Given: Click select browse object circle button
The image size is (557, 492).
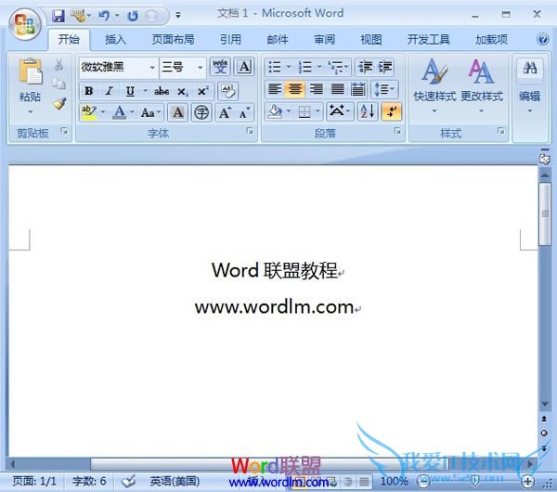Looking at the screenshot, I should pos(544,433).
